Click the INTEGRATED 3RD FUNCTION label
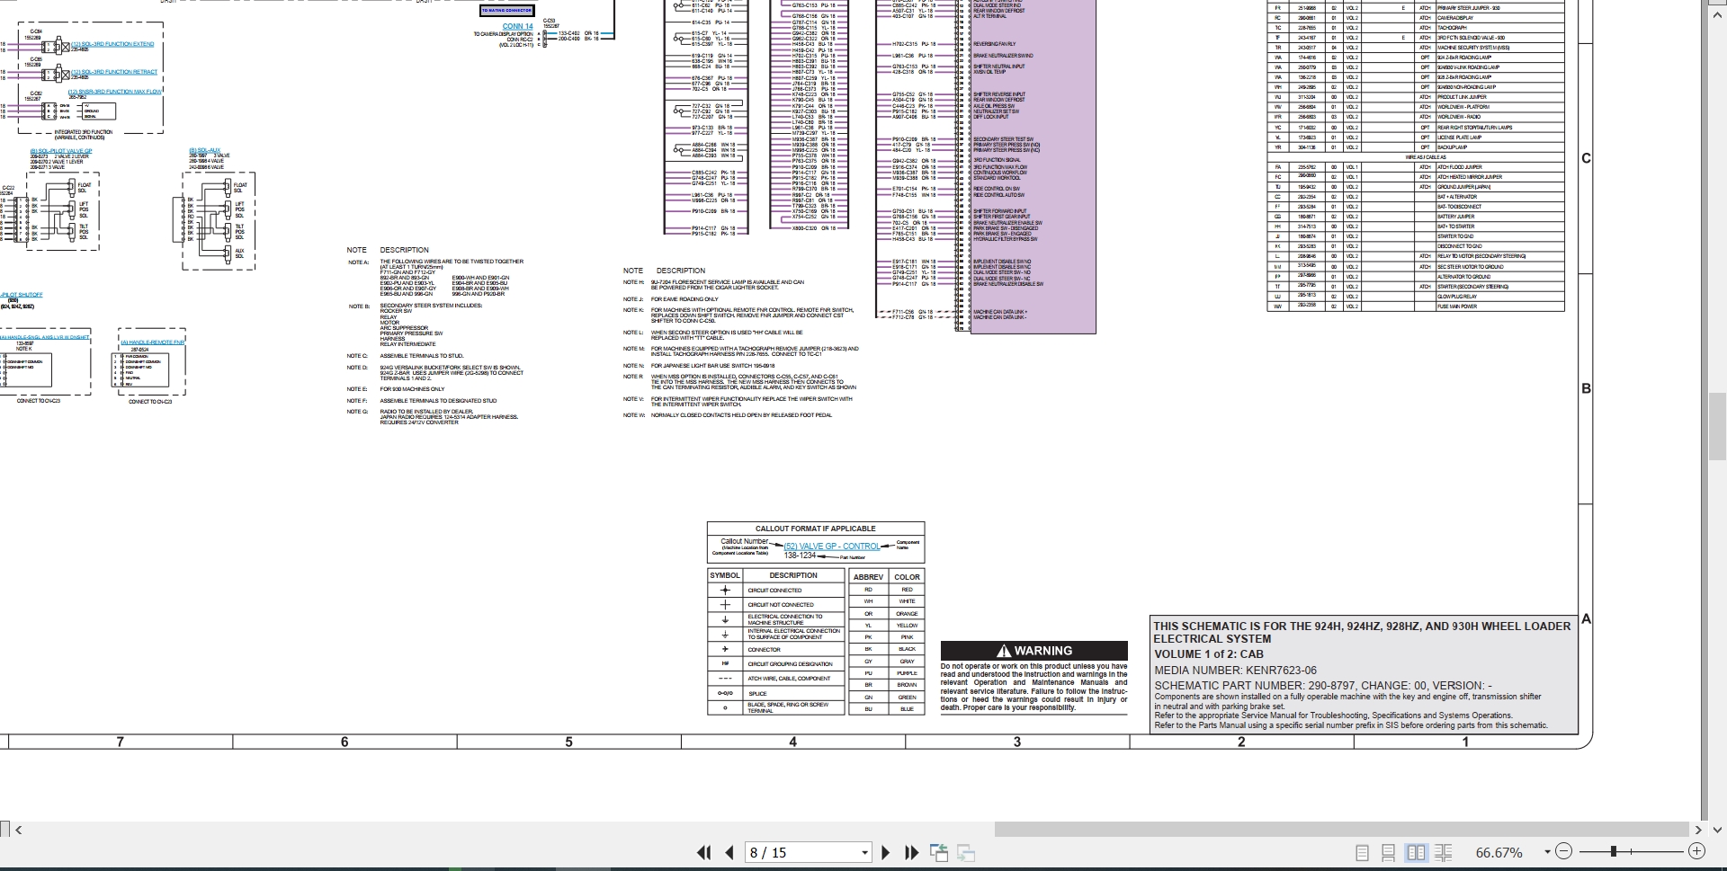 [84, 132]
